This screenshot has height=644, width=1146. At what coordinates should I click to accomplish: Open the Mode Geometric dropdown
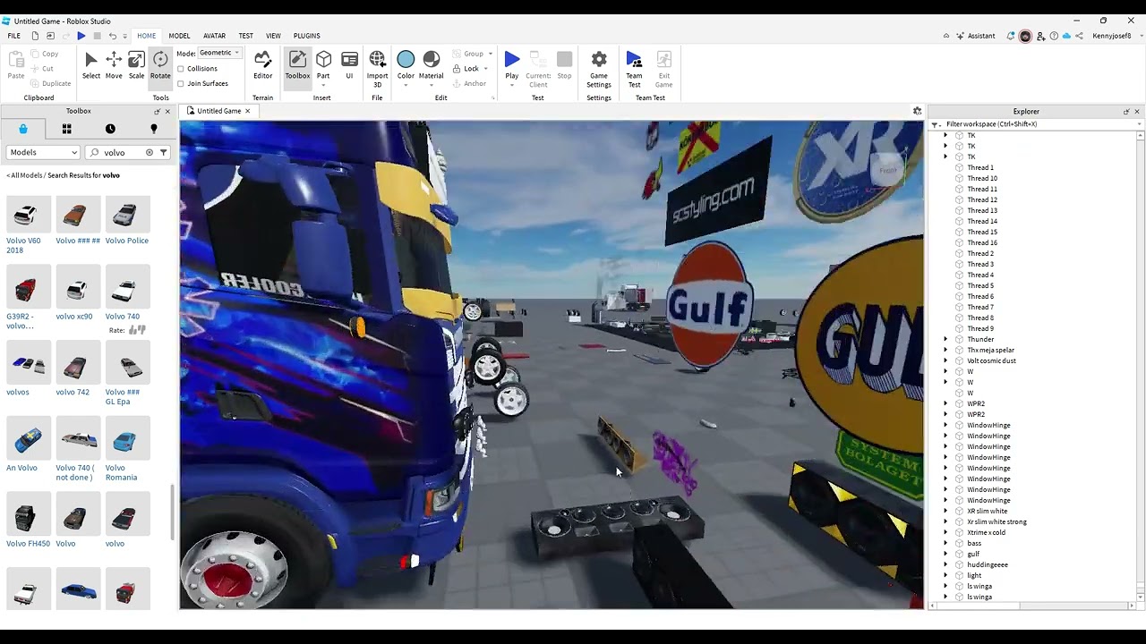219,53
